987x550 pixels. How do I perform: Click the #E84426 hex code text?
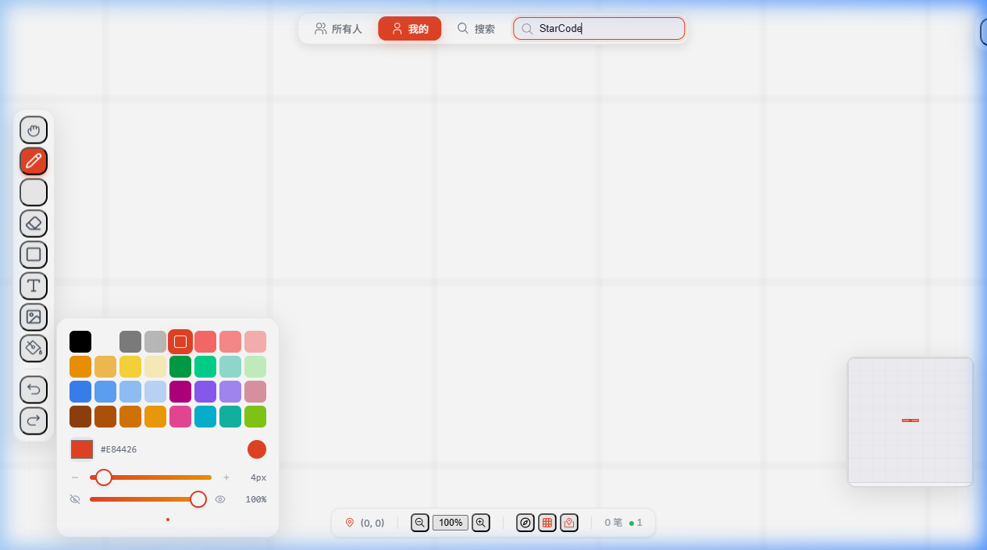(x=119, y=449)
